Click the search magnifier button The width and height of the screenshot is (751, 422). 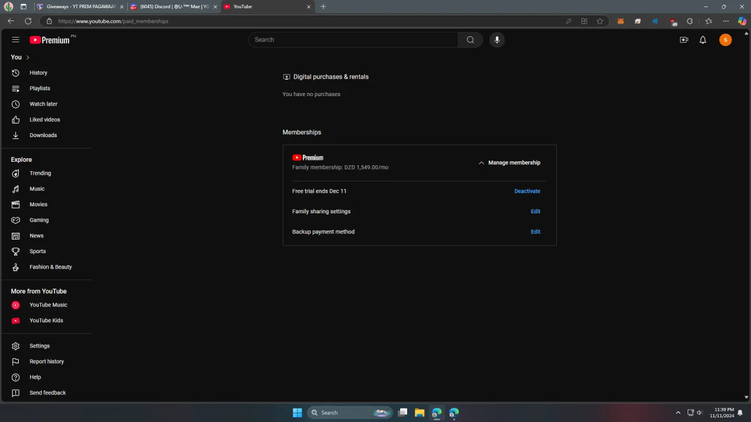[471, 40]
